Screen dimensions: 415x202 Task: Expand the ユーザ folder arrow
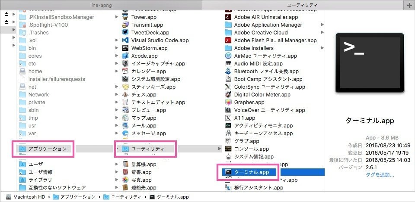pos(116,164)
